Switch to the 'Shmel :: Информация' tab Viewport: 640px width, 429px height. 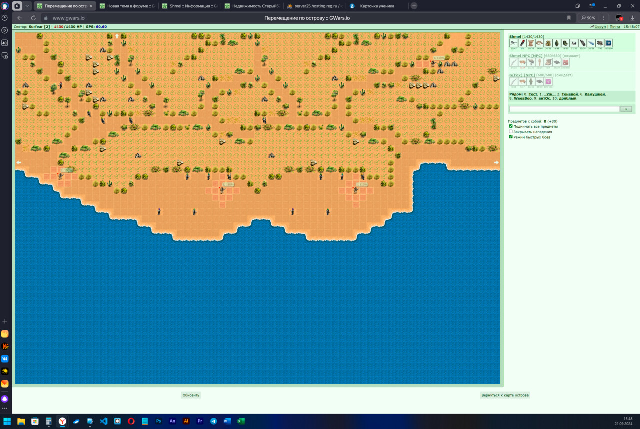pyautogui.click(x=190, y=6)
